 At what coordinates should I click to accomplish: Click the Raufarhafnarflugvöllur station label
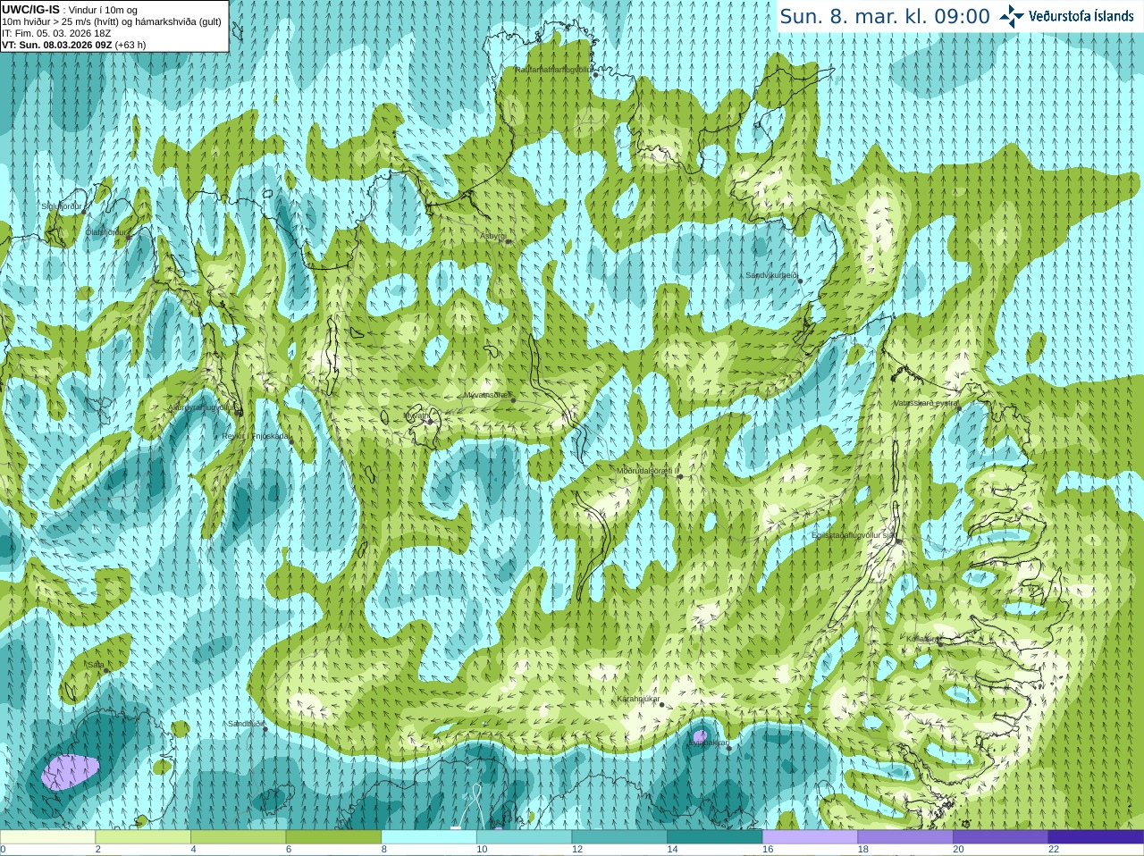553,69
